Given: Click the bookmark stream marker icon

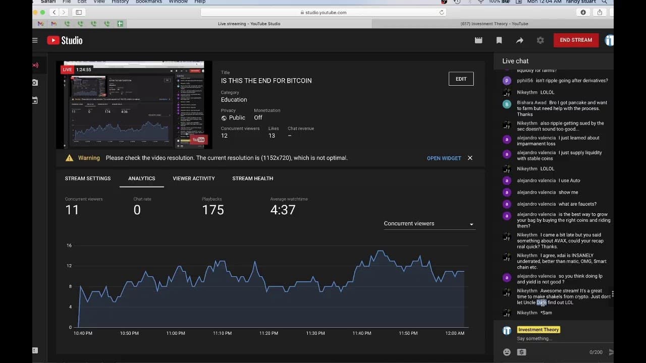Looking at the screenshot, I should coord(499,40).
